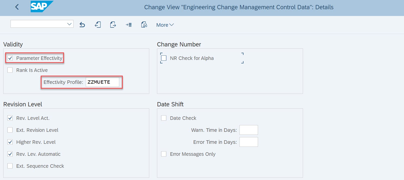Screen dimensions: 404x180
Task: Go back with the left chevron
Action: coord(17,7)
